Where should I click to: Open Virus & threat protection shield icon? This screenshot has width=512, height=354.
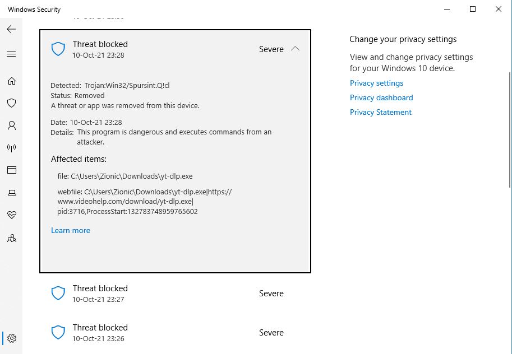11,103
